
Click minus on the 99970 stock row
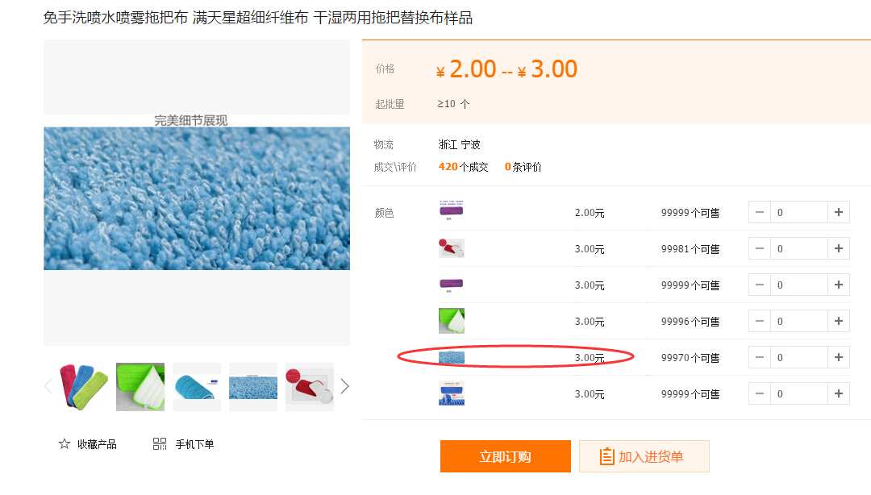760,358
